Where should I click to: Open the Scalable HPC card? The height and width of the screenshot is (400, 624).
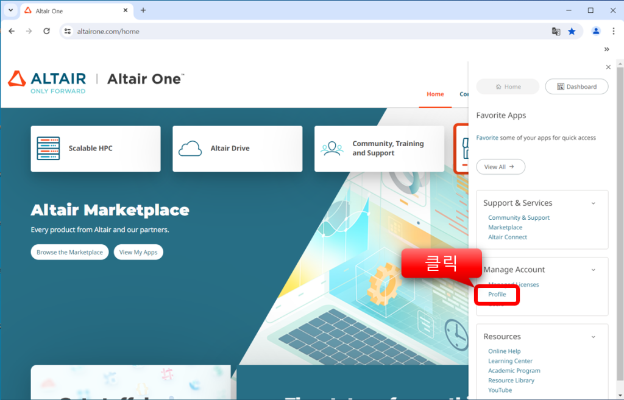[x=96, y=149]
